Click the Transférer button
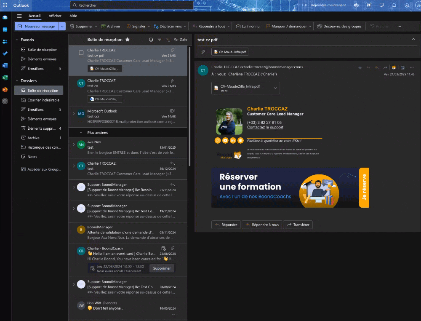 tap(298, 225)
